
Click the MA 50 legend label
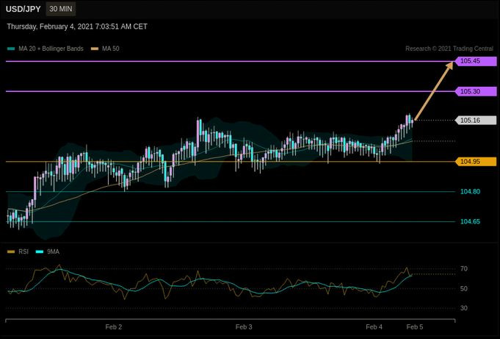coord(111,49)
